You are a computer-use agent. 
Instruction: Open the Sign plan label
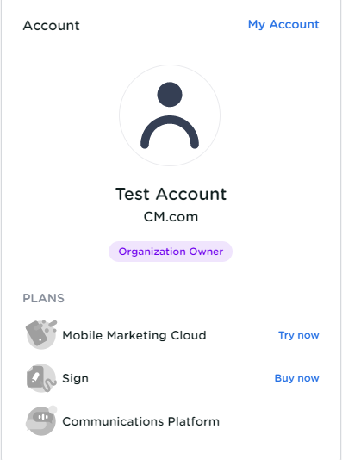75,378
